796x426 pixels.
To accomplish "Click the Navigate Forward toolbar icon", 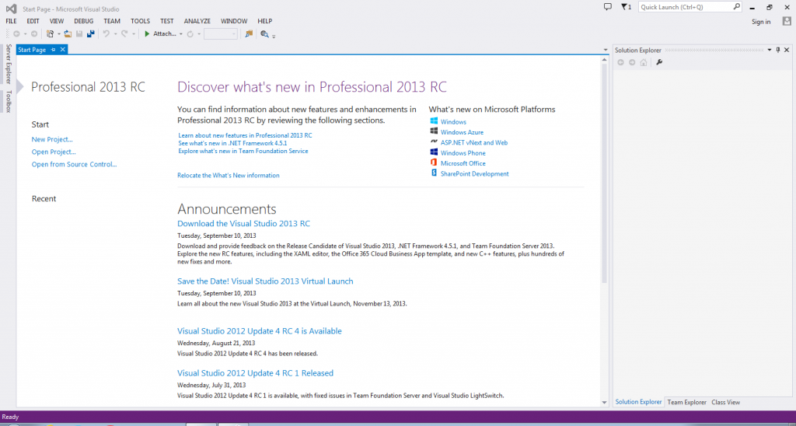I will pyautogui.click(x=34, y=34).
